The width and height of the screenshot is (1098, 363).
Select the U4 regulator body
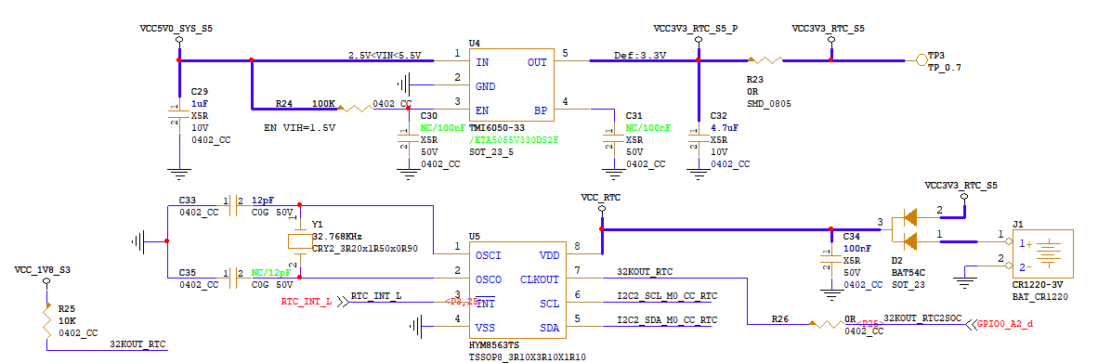[512, 85]
